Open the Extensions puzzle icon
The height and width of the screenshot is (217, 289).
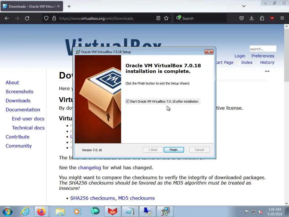pyautogui.click(x=262, y=18)
